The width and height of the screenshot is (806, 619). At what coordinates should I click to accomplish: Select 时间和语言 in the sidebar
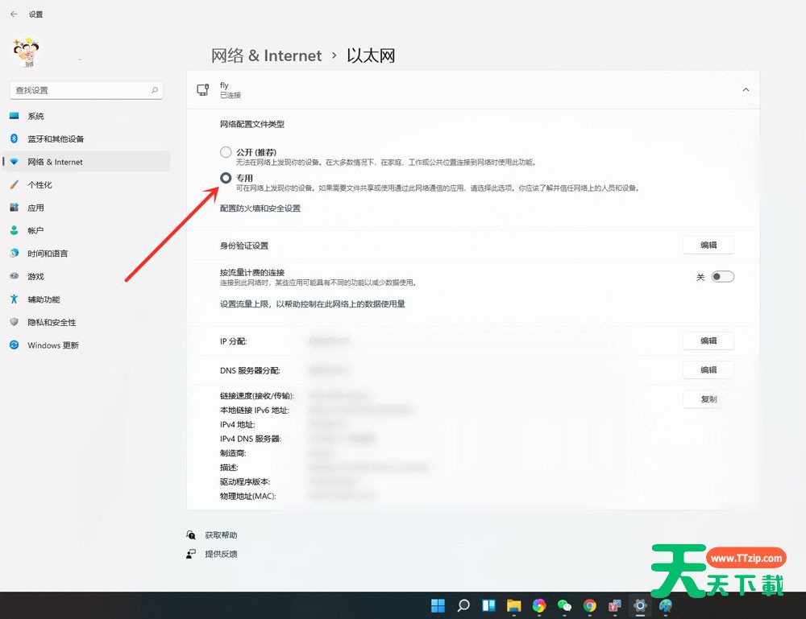tap(48, 254)
